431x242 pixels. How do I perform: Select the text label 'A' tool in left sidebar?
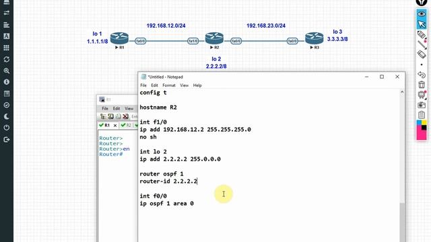[x=7, y=36]
